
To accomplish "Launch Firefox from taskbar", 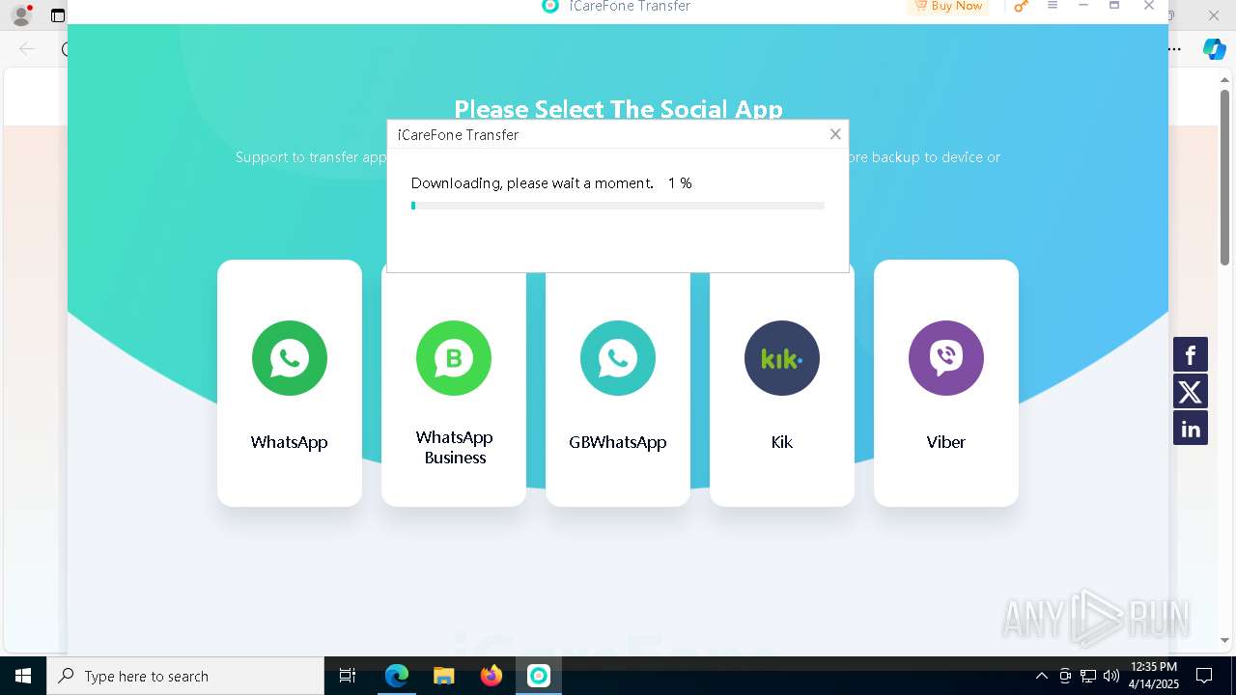I will pyautogui.click(x=492, y=676).
